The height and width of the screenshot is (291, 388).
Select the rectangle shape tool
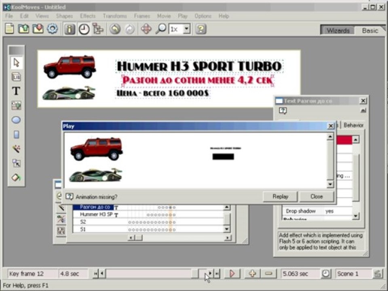[16, 134]
